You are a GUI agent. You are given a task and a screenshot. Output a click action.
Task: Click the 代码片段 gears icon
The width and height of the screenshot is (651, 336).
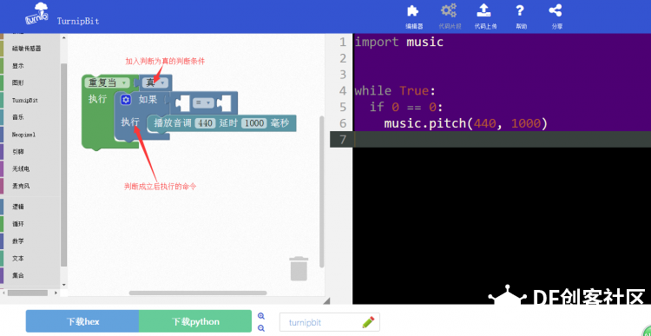(x=450, y=11)
